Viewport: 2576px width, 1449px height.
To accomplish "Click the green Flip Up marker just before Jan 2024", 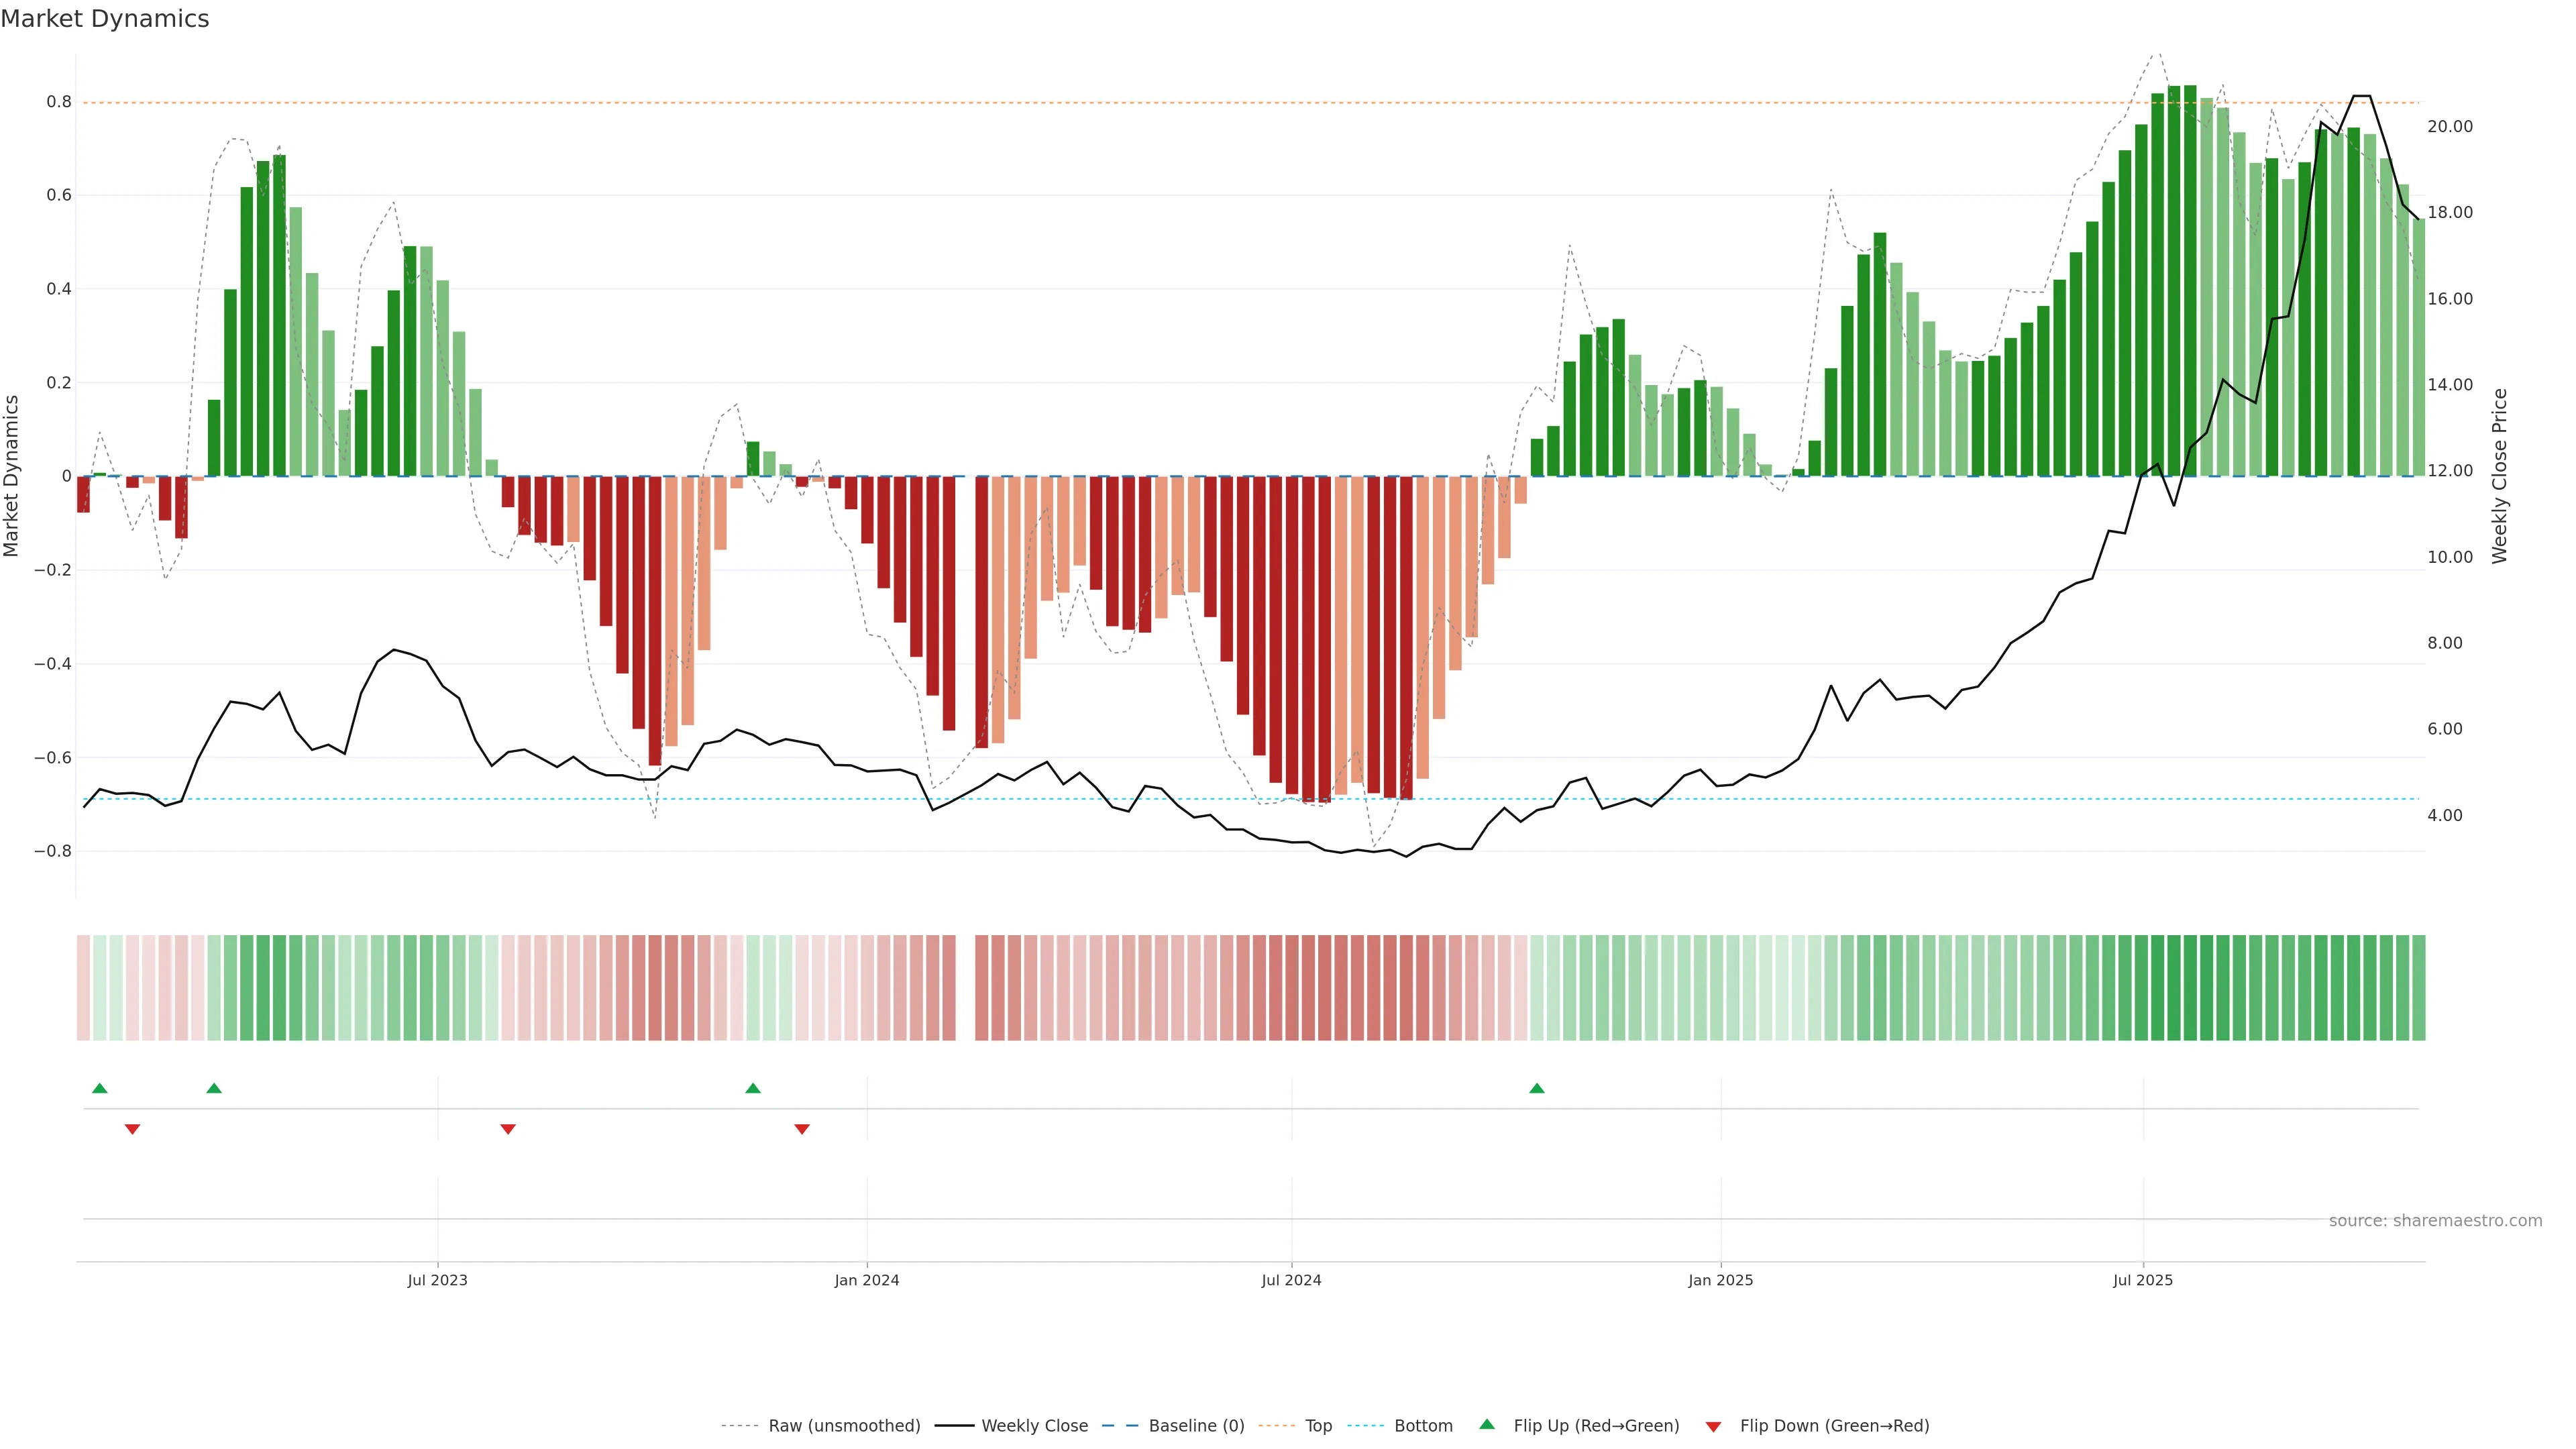I will (x=753, y=1088).
